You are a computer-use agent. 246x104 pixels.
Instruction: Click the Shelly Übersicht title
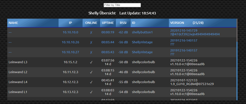tap(102, 13)
